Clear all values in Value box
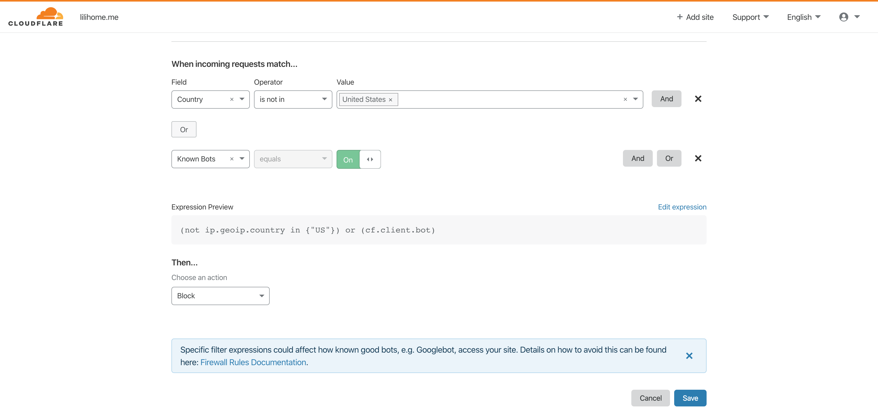Image resolution: width=878 pixels, height=408 pixels. click(x=625, y=100)
